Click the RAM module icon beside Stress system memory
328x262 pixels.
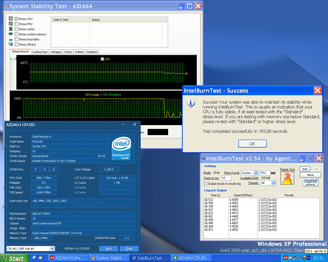coord(11,34)
